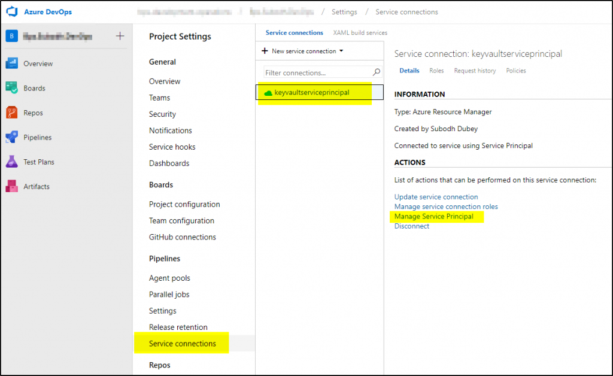Click Update service connection
This screenshot has width=613, height=376.
(436, 196)
